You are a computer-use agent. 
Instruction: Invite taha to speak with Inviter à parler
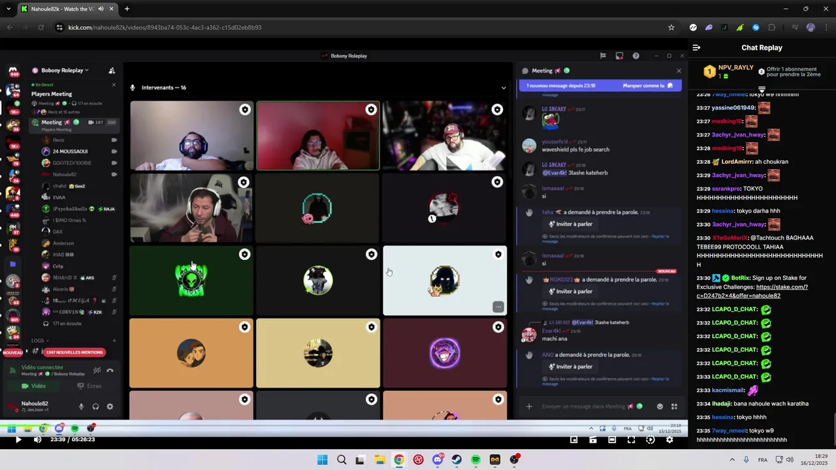coord(570,224)
